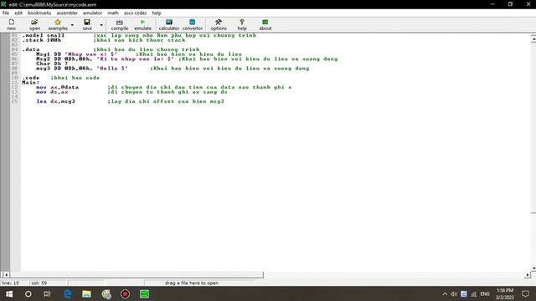The width and height of the screenshot is (536, 301).
Task: Open the help menu in menu bar
Action: 157,13
